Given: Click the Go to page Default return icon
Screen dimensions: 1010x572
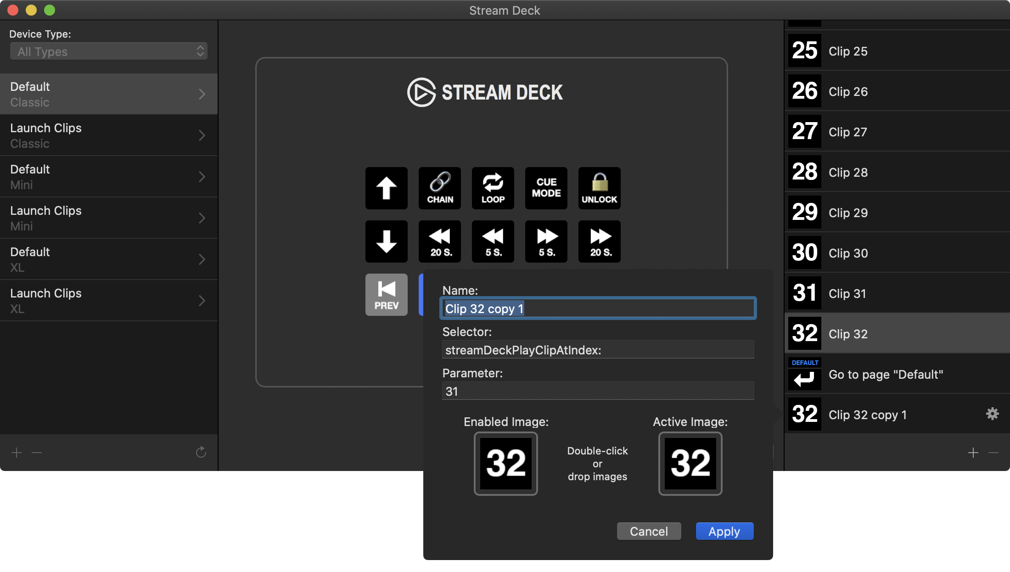Looking at the screenshot, I should tap(805, 374).
